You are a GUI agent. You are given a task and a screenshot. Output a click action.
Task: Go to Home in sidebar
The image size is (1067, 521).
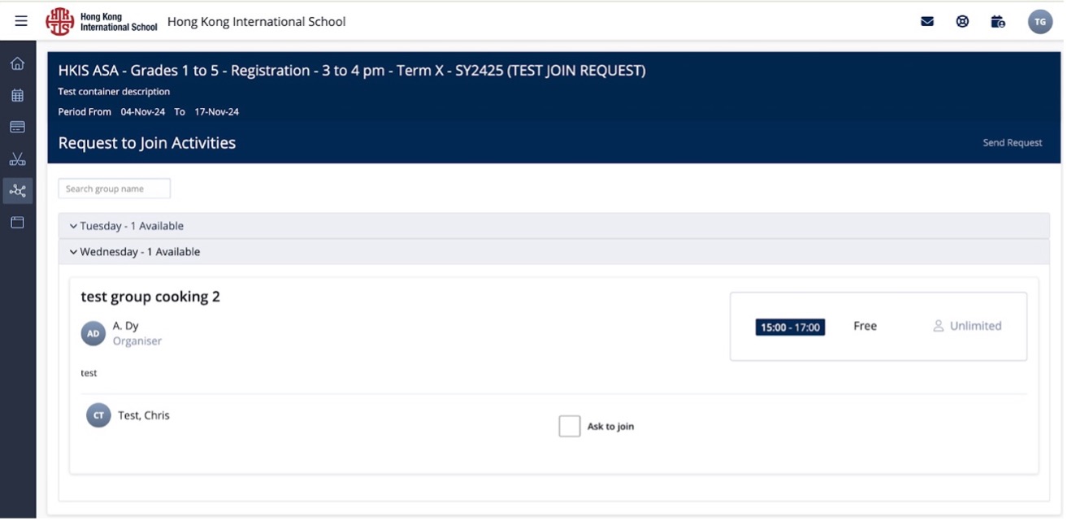[x=17, y=63]
